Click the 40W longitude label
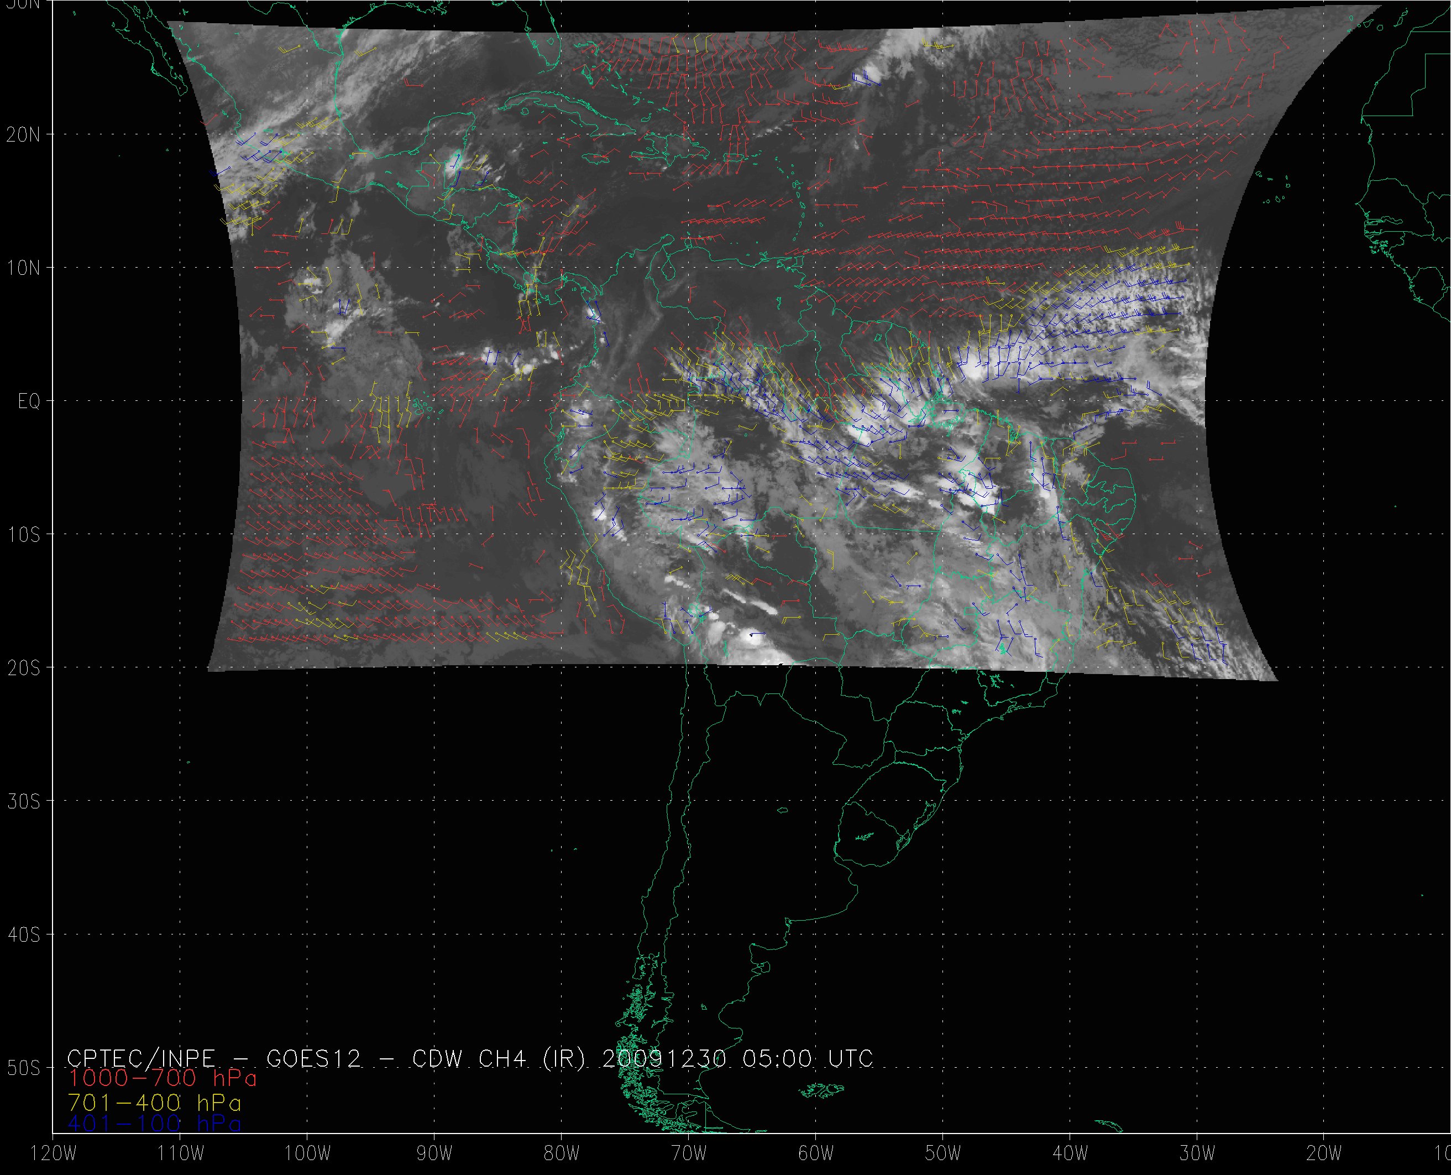Image resolution: width=1451 pixels, height=1175 pixels. (1070, 1155)
